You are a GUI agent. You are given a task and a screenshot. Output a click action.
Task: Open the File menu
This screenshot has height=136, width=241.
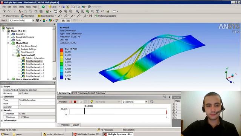pos(4,7)
